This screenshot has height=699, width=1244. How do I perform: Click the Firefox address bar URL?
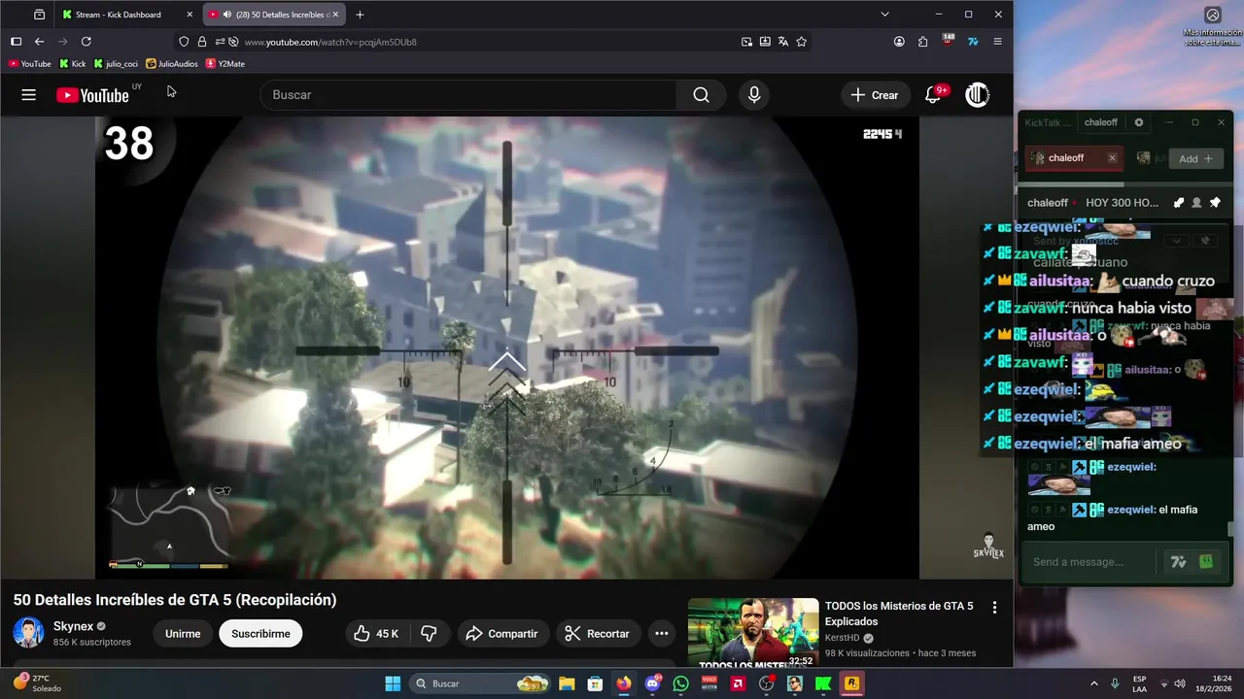pyautogui.click(x=330, y=42)
